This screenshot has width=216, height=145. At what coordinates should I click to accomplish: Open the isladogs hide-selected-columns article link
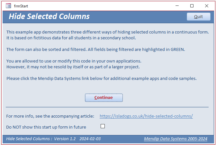[x=146, y=116]
